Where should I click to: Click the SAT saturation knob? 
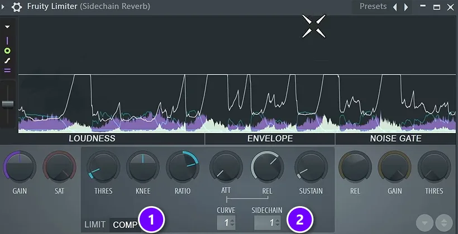(60, 167)
